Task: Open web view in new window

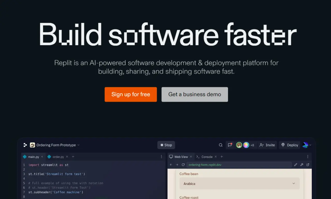Action: [308, 165]
